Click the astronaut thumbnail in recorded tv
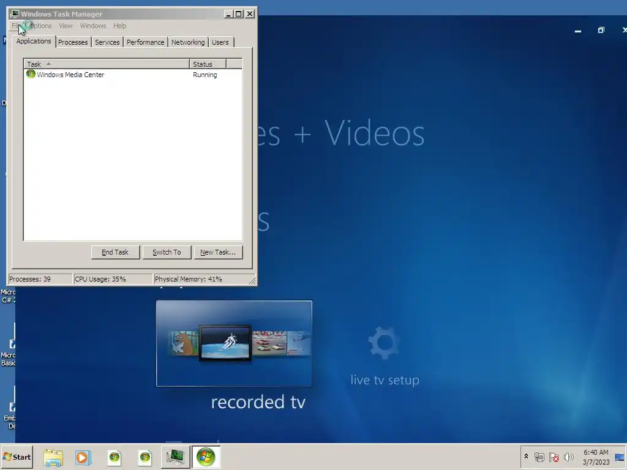 225,343
